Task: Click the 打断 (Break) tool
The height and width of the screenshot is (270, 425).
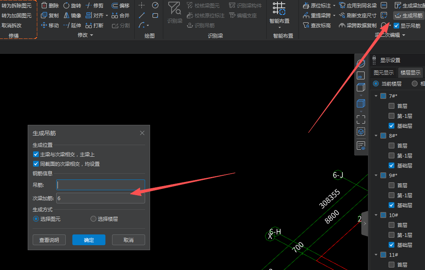Action: (x=94, y=25)
